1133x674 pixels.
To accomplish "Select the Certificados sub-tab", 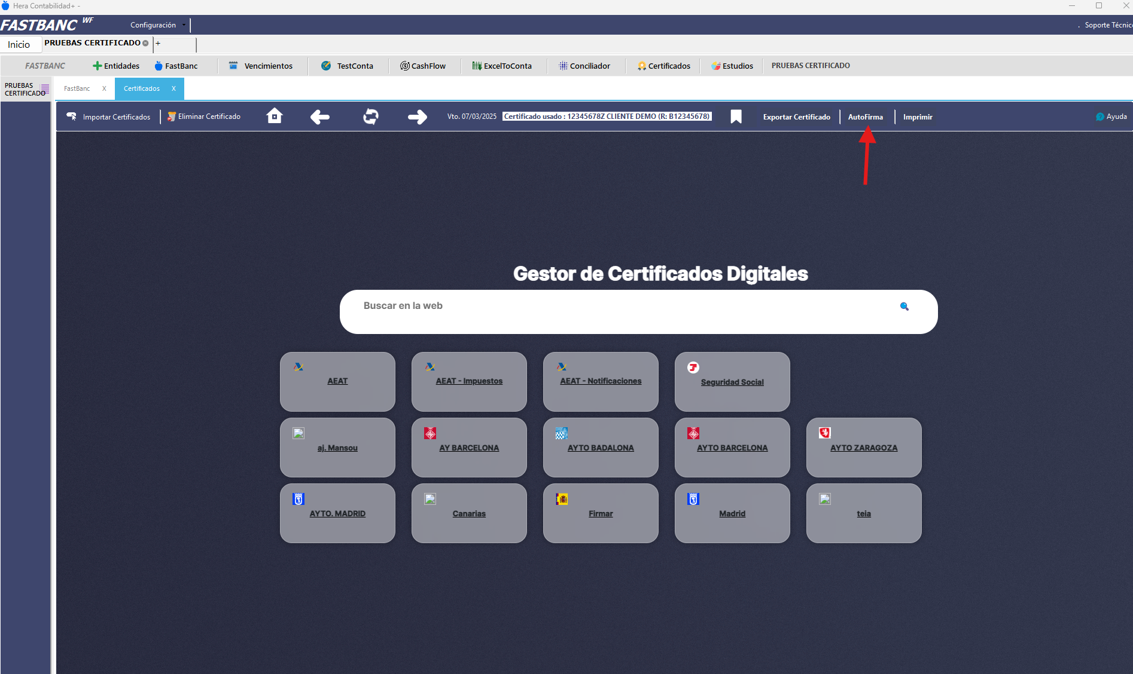I will pyautogui.click(x=142, y=88).
